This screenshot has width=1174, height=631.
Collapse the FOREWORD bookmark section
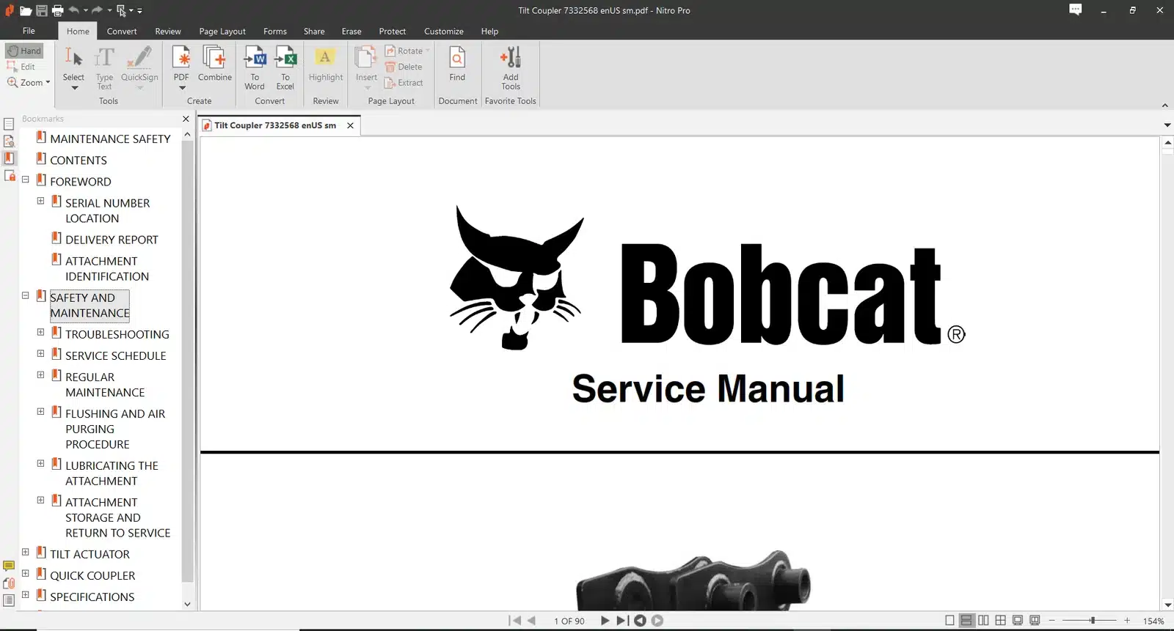coord(26,180)
